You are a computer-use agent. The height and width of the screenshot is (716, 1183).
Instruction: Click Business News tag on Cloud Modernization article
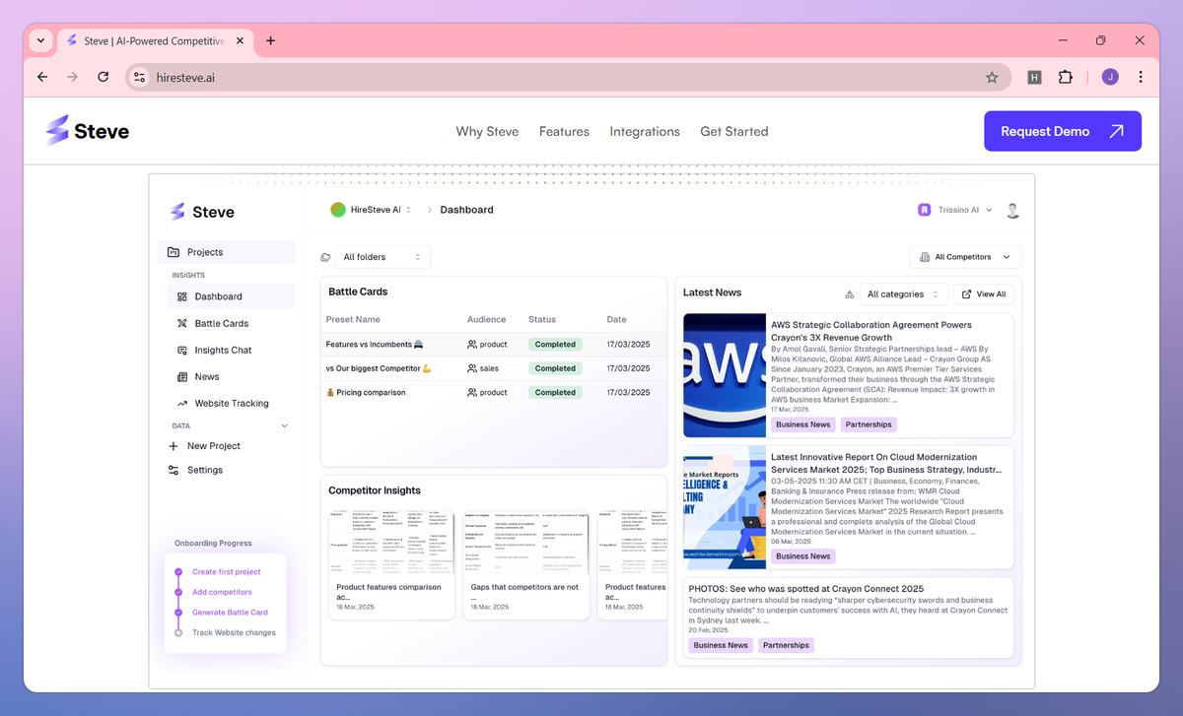pyautogui.click(x=803, y=556)
